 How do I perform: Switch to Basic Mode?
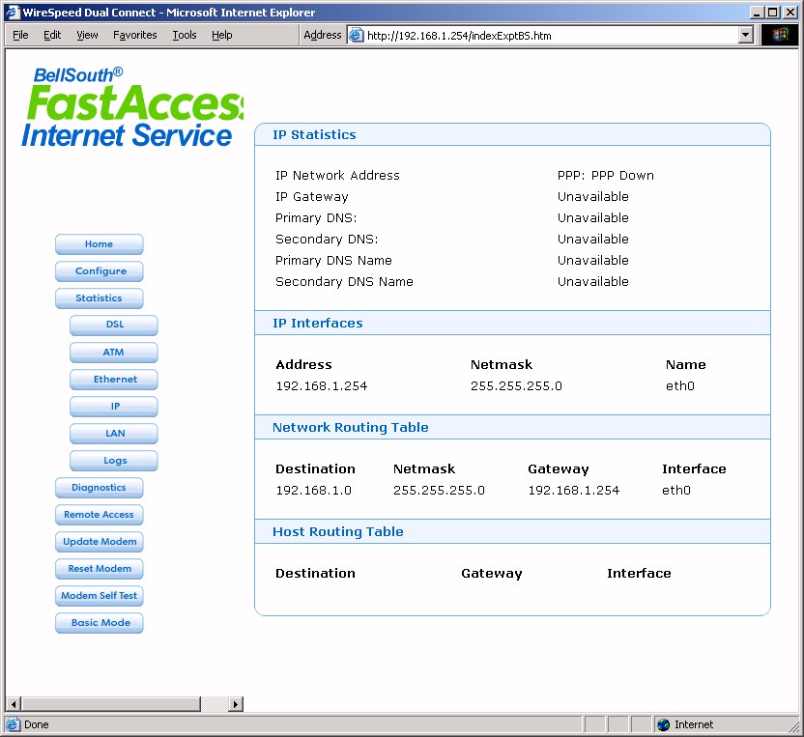99,623
